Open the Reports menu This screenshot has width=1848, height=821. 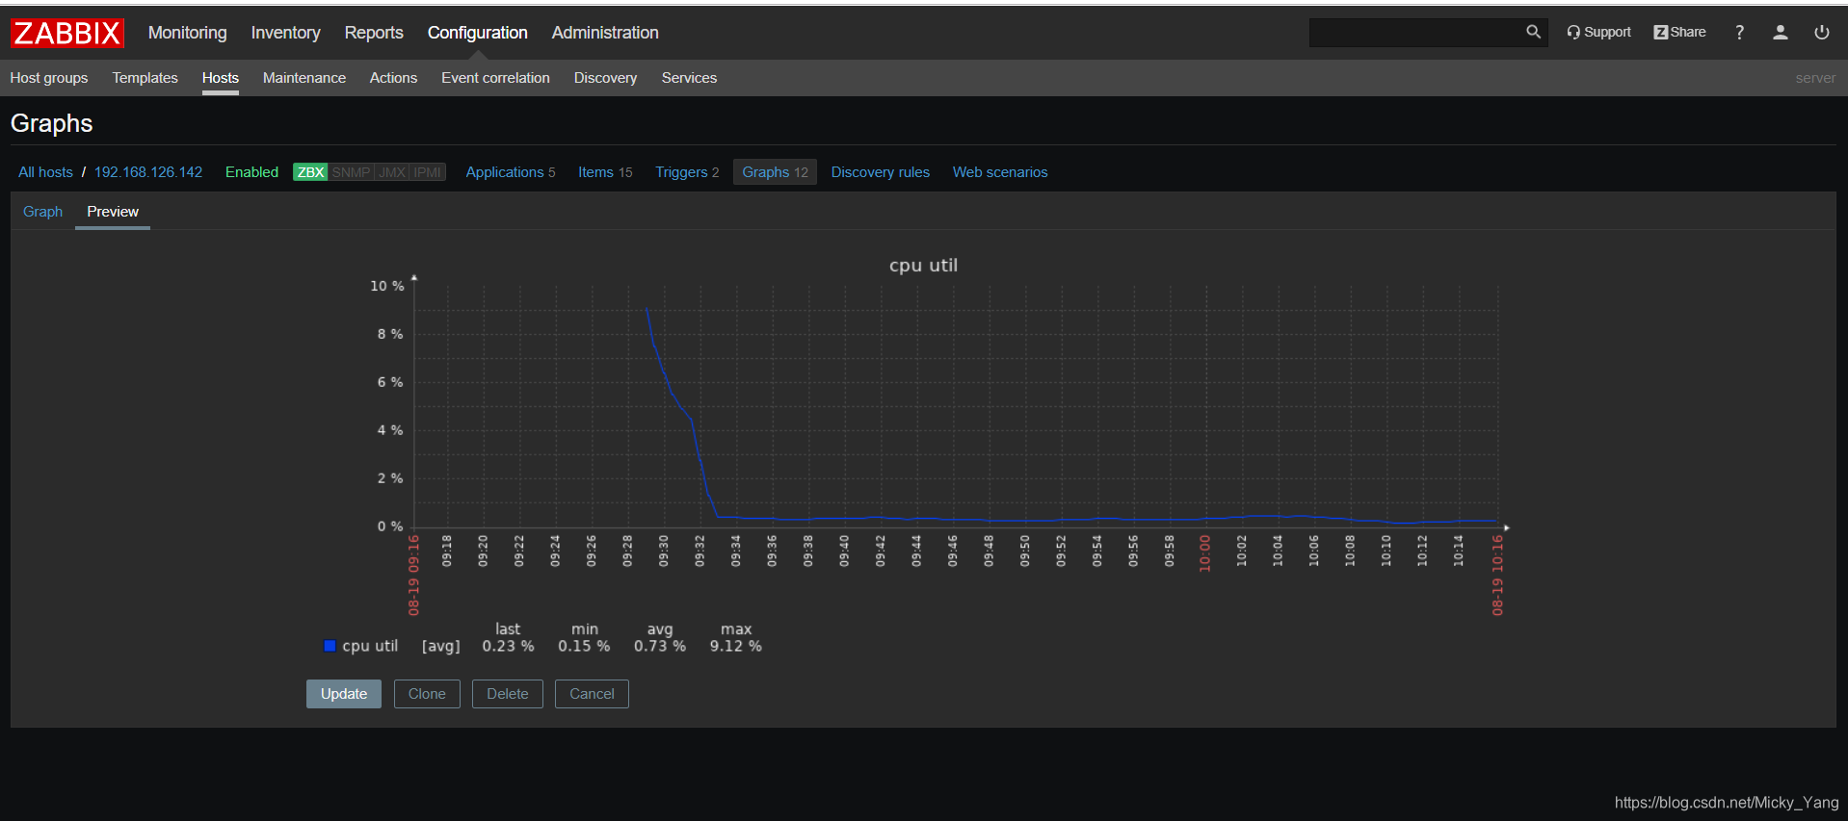coord(374,33)
